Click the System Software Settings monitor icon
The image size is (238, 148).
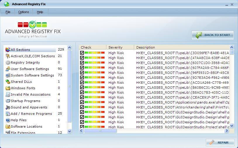click(8, 75)
